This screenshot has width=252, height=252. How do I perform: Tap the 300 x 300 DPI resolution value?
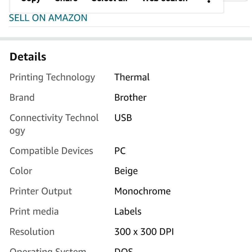[x=144, y=232]
